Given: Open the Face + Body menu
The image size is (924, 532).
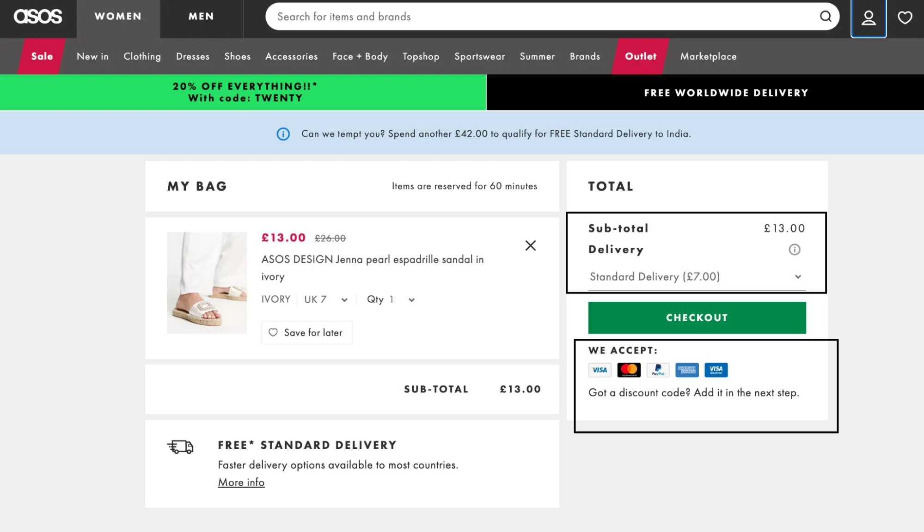Looking at the screenshot, I should click(x=360, y=56).
